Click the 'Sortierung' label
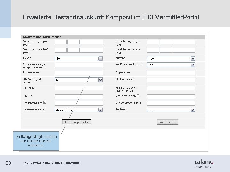The image size is (230, 172). pos(121,109)
